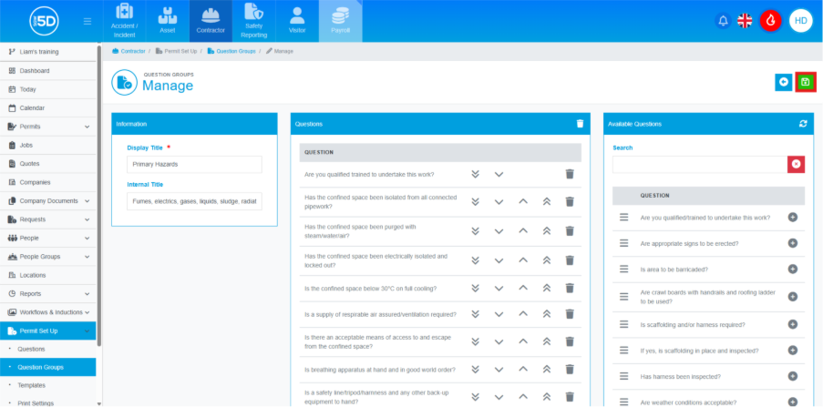Open Templates in the sidebar
Screen dimensions: 823x407
coord(32,385)
